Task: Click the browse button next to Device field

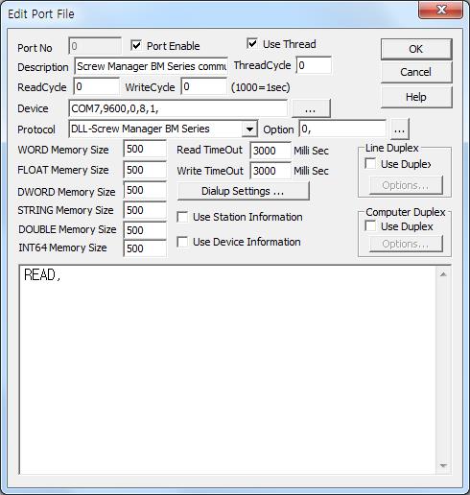Action: (311, 108)
